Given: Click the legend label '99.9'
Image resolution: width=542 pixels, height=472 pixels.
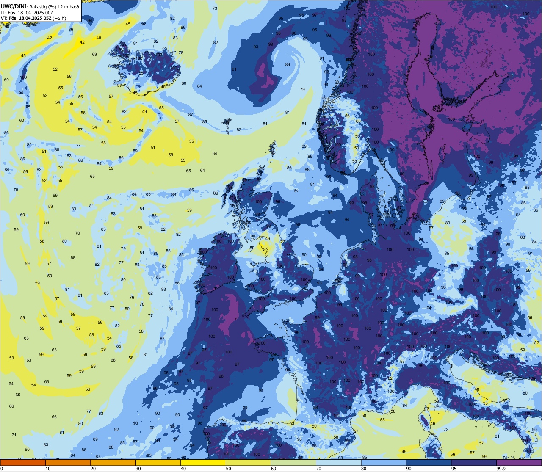Looking at the screenshot, I should click(x=501, y=469).
